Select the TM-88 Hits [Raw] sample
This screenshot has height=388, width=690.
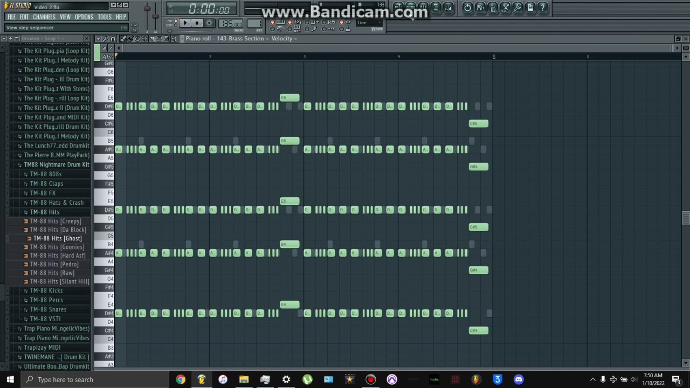point(52,273)
